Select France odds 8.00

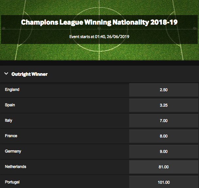[x=164, y=136]
